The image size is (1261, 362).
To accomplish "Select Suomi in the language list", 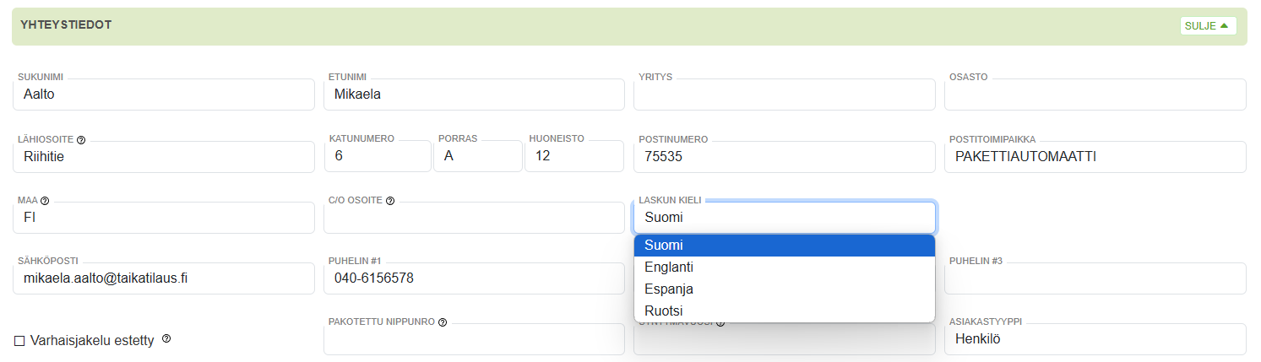I will pos(785,245).
